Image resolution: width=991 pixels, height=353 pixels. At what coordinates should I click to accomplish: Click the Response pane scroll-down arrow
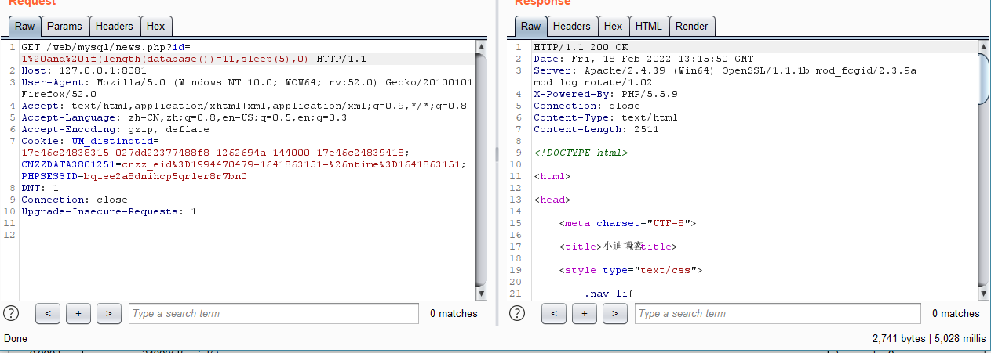pyautogui.click(x=984, y=294)
